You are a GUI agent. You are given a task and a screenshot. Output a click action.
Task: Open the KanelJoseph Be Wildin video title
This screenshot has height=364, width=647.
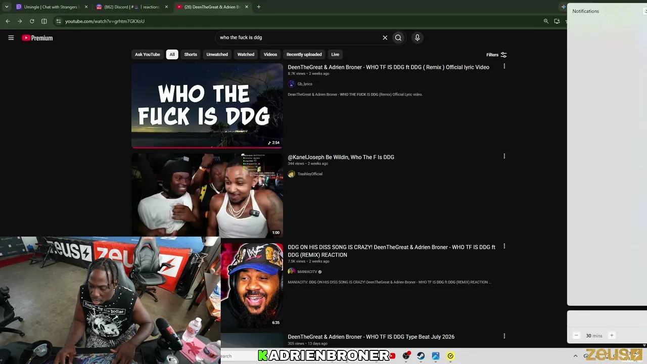341,157
